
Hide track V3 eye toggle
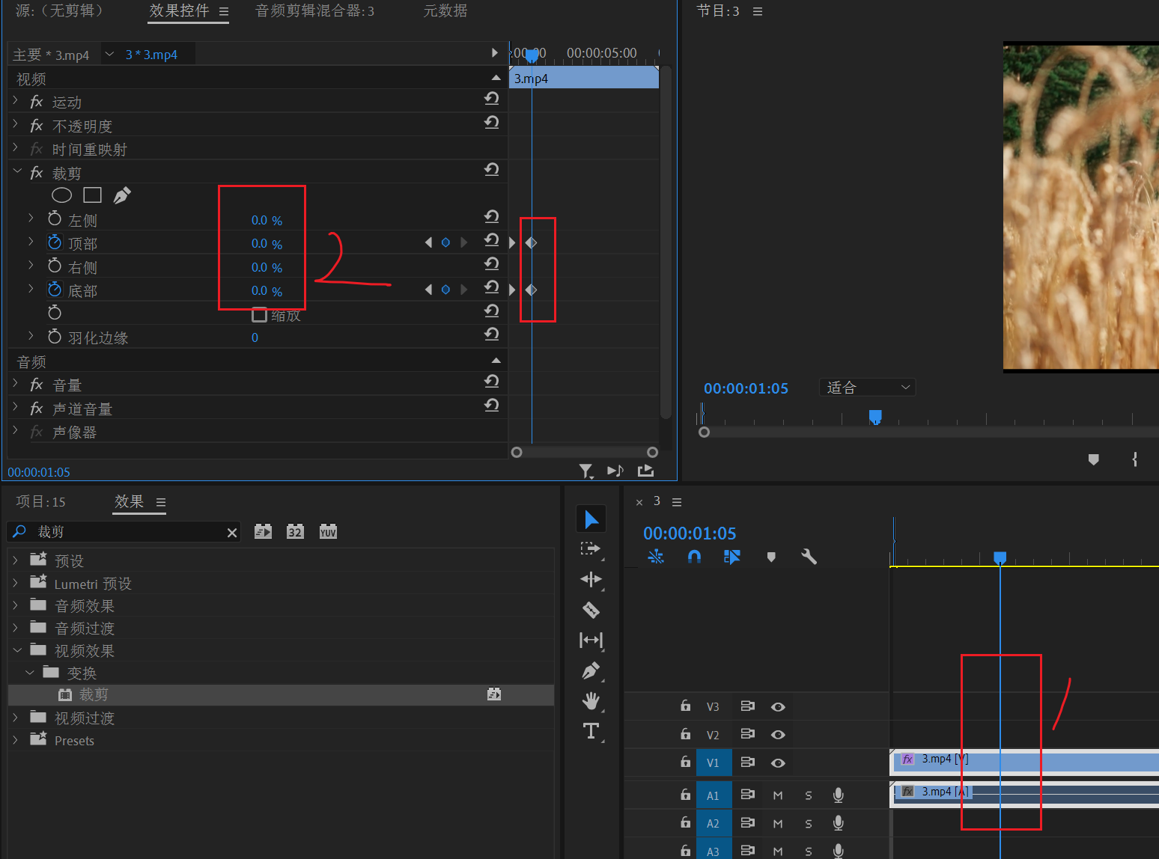click(x=778, y=706)
